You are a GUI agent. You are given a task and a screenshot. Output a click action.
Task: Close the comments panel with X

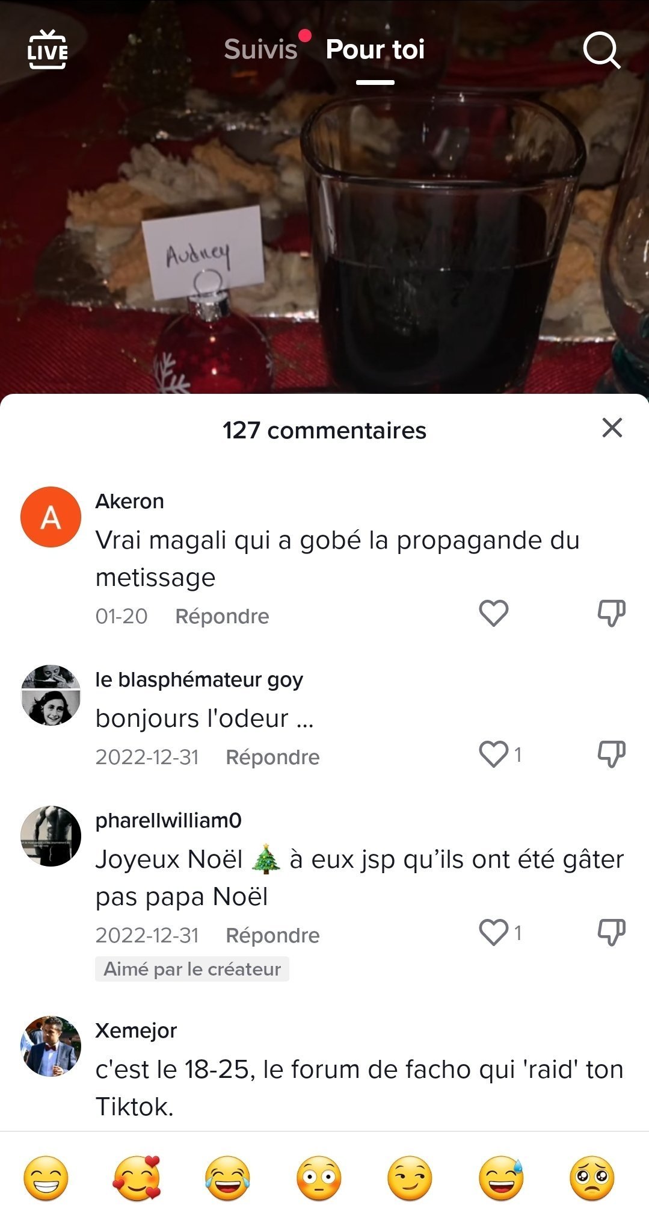[x=612, y=428]
